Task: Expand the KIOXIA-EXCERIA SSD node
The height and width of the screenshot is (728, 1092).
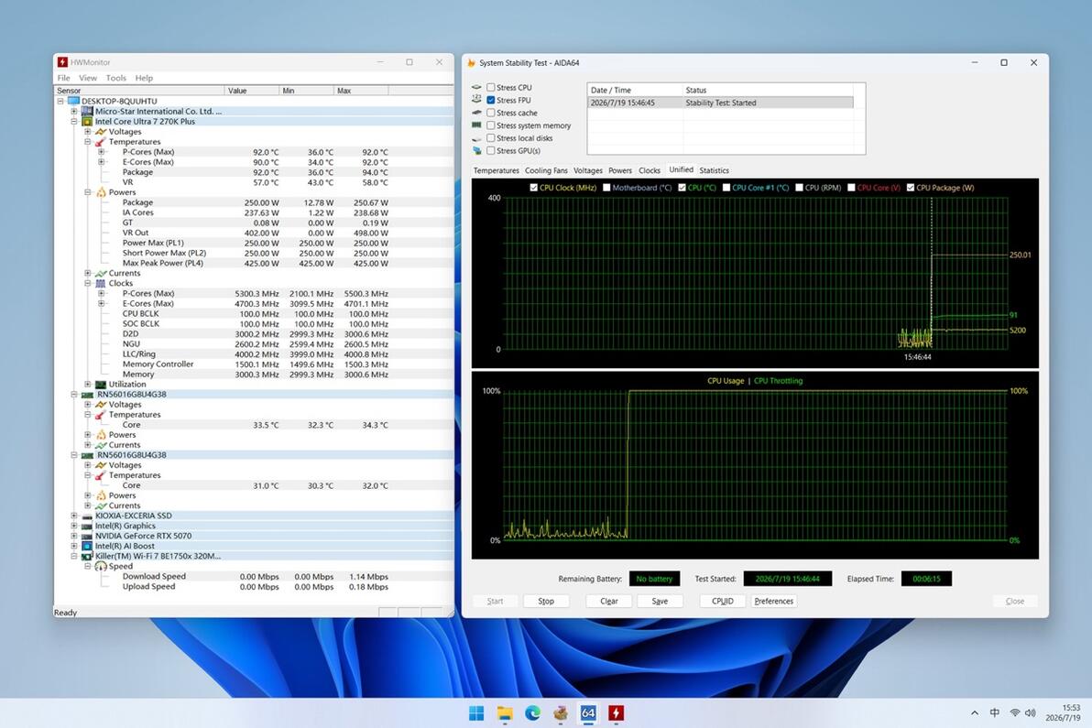Action: pos(74,516)
